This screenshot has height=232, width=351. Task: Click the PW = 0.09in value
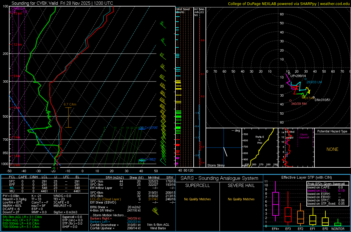pyautogui.click(x=11, y=196)
